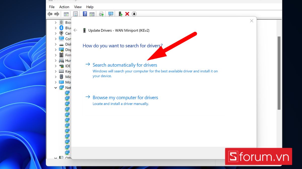Image resolution: width=302 pixels, height=169 pixels.
Task: Click the heading 'How do you want to search for drivers?'
Action: pyautogui.click(x=123, y=46)
